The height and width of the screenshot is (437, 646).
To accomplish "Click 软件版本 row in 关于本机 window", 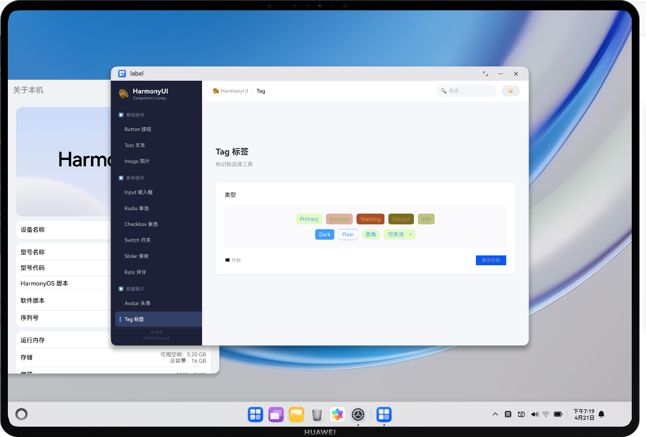I will pyautogui.click(x=64, y=301).
